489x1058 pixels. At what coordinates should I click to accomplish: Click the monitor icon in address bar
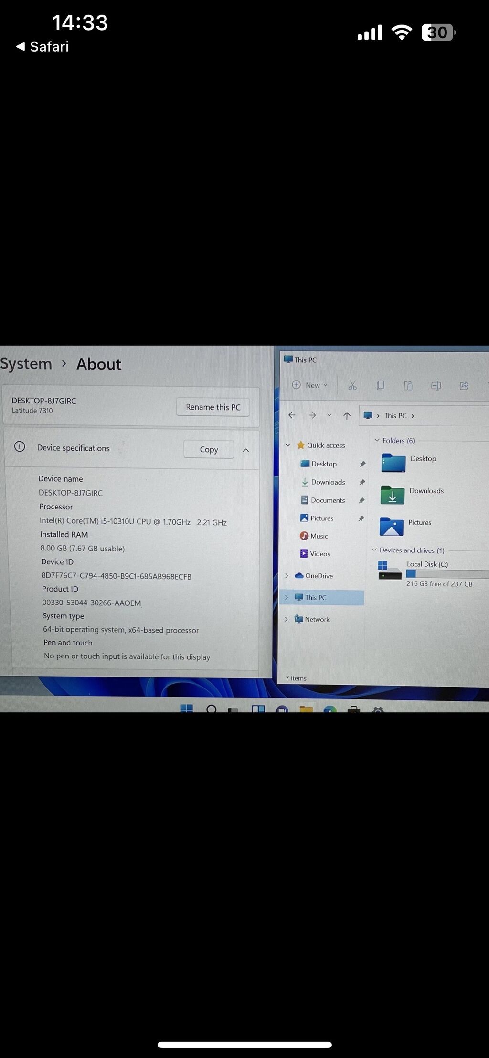(368, 415)
